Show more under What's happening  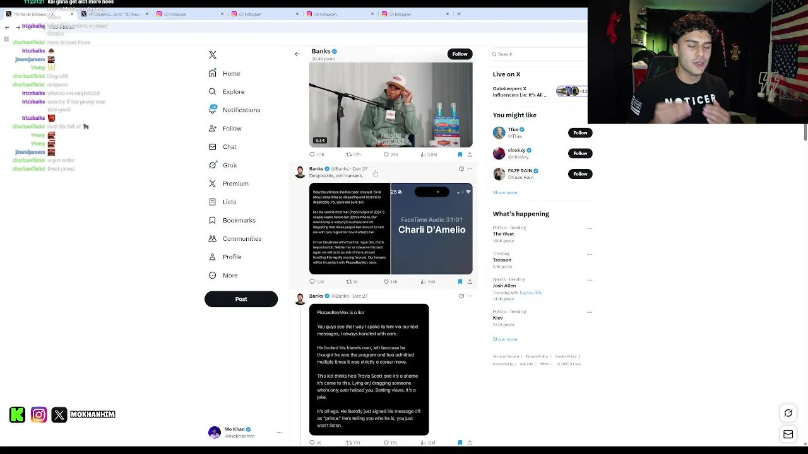click(x=505, y=340)
